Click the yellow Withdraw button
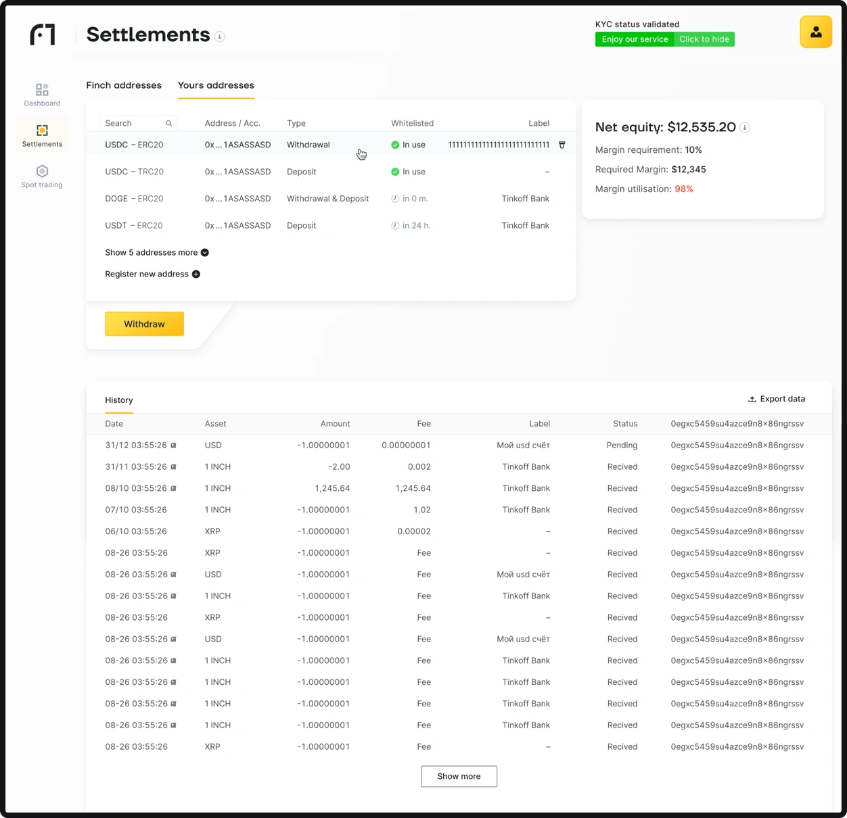This screenshot has height=818, width=847. [x=144, y=324]
